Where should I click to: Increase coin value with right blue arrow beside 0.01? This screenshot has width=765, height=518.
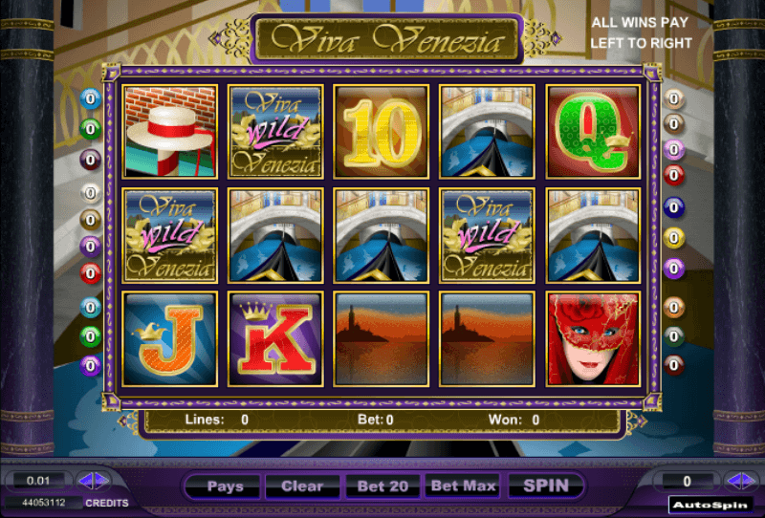click(x=102, y=481)
